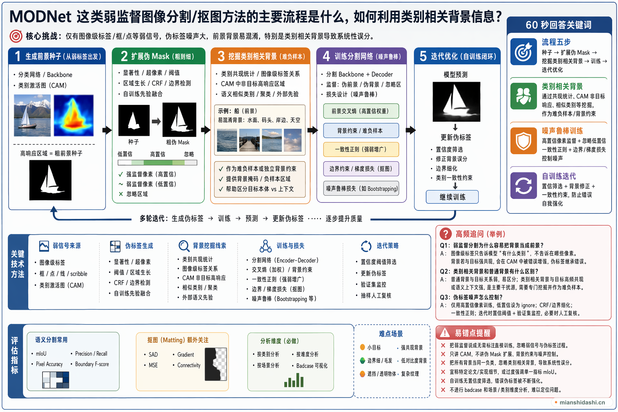Click the warning triangle icon by 易错点提醒
Image resolution: width=618 pixels, height=412 pixels.
[445, 332]
